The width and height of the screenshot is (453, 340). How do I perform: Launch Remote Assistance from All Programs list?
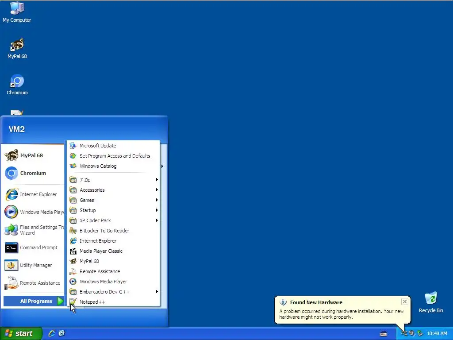(x=113, y=271)
